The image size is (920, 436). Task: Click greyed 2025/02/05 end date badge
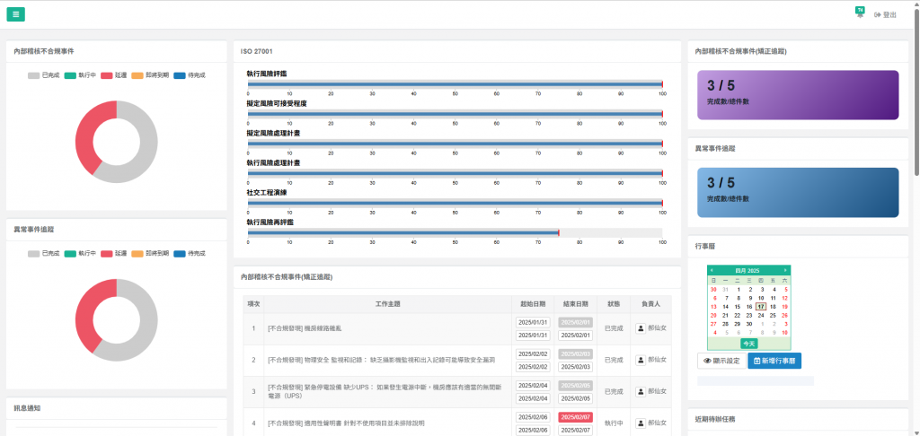point(576,386)
